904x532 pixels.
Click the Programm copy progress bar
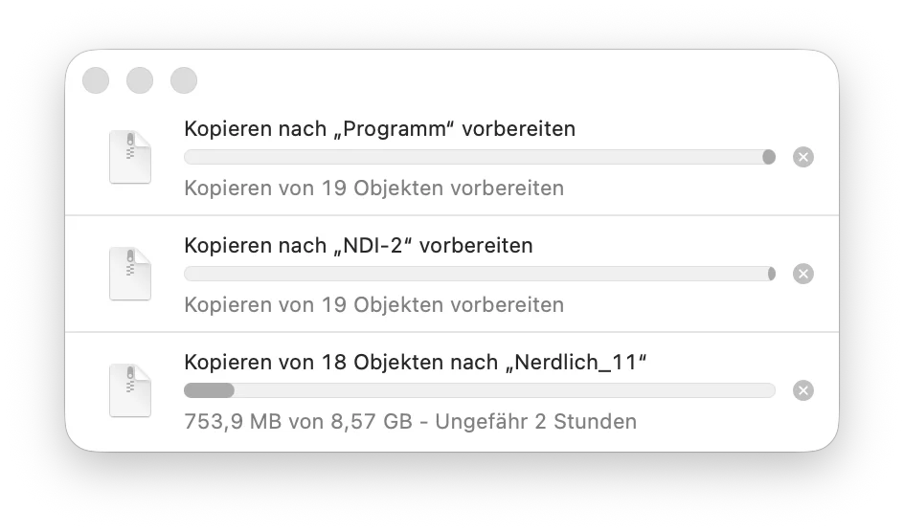[479, 157]
